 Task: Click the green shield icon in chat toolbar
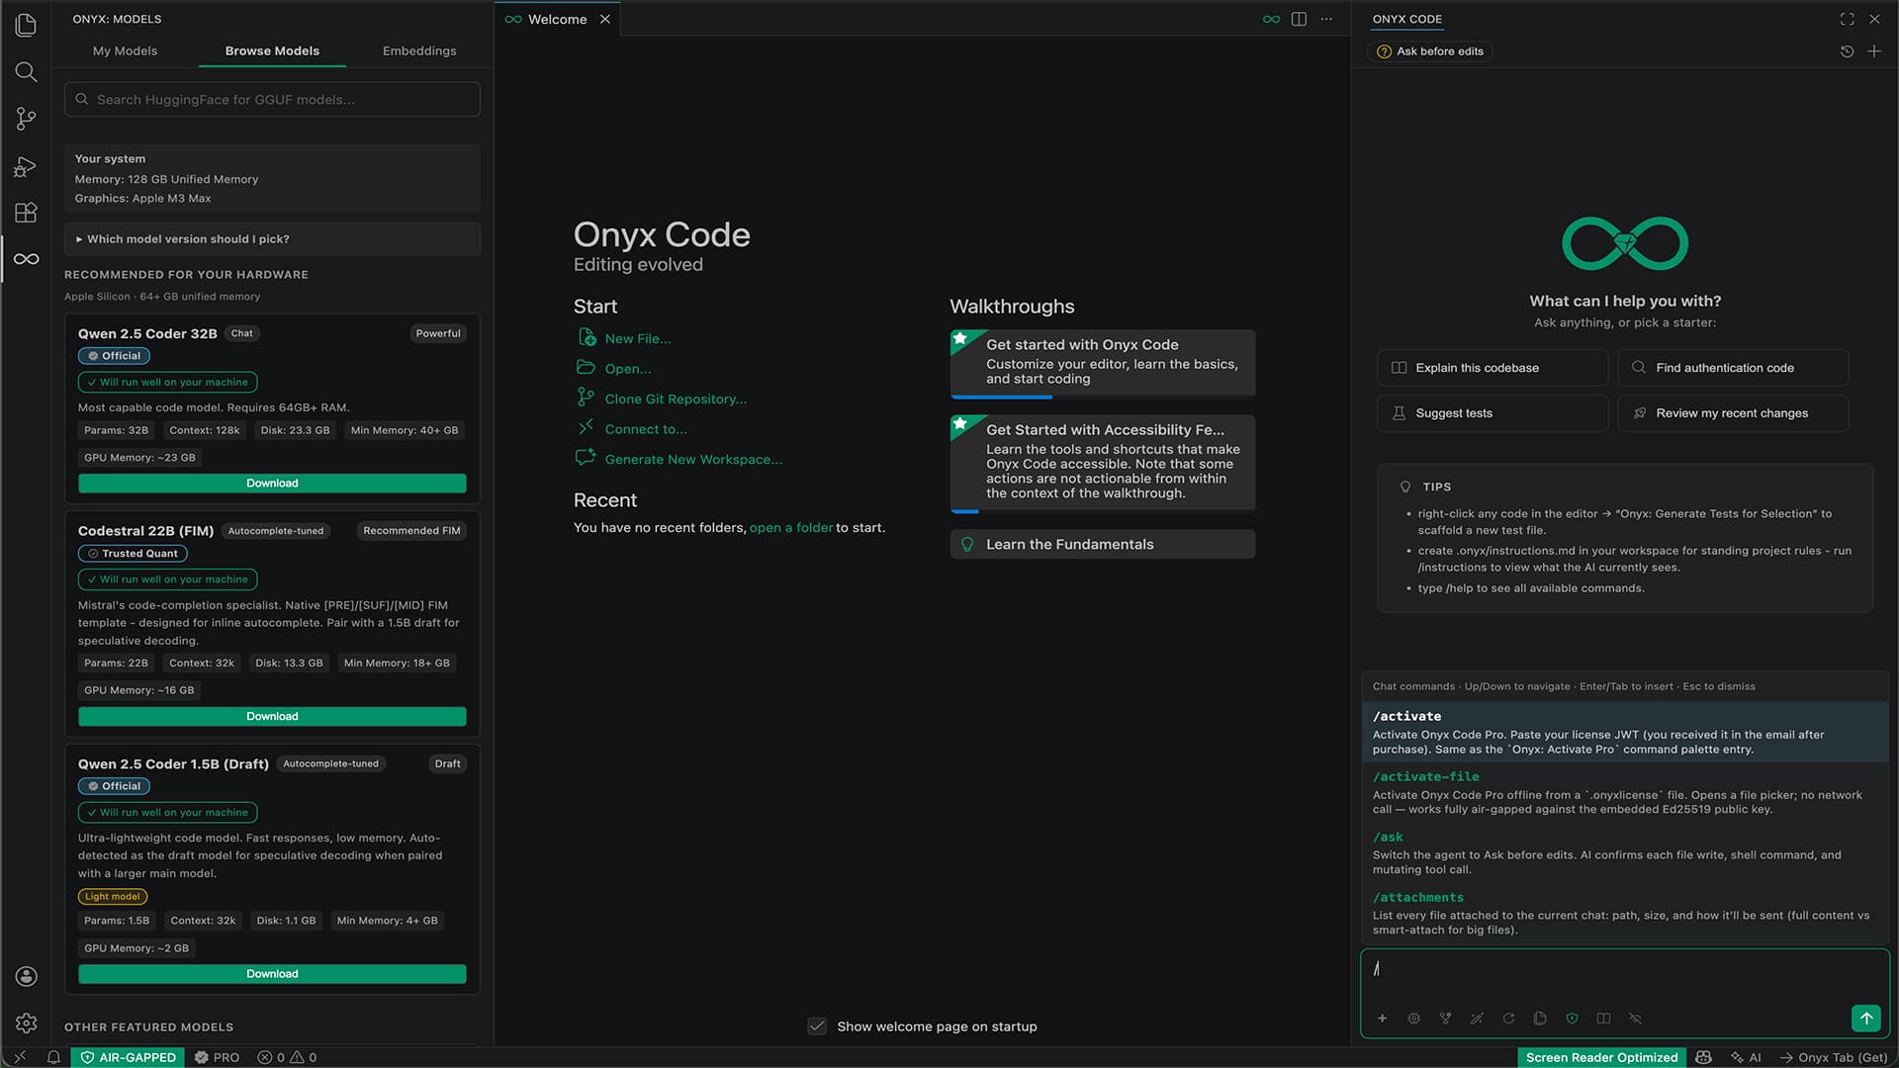coord(1572,1019)
